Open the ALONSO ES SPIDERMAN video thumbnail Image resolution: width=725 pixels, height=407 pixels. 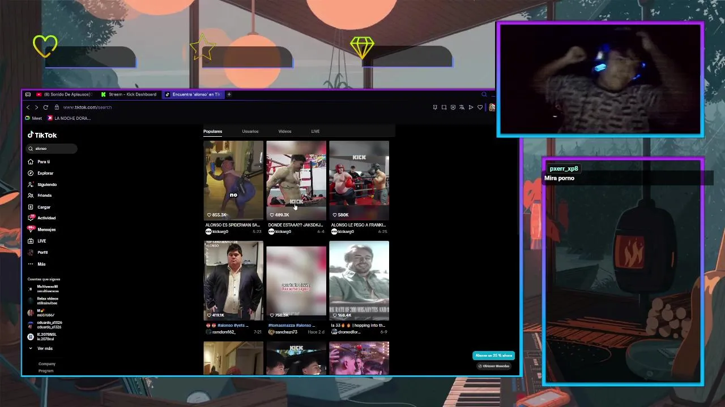point(233,180)
